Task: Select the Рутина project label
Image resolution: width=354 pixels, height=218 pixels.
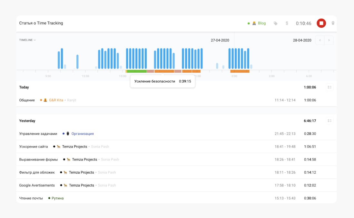Action: [58, 198]
